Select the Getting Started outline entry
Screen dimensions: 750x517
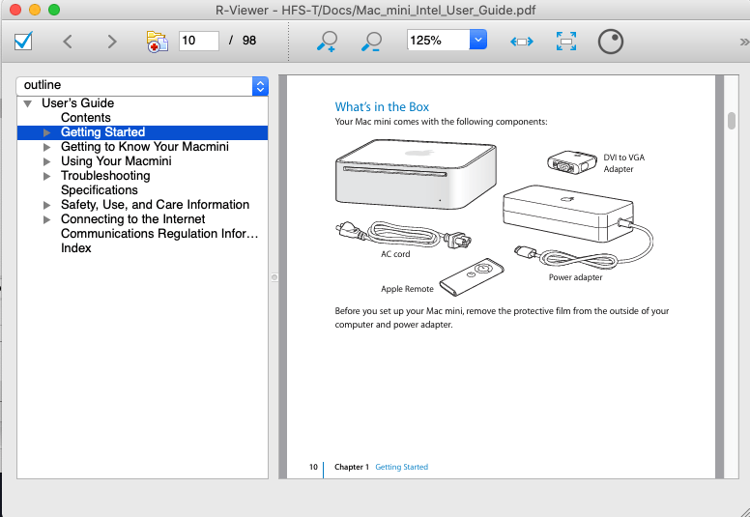[x=102, y=132]
